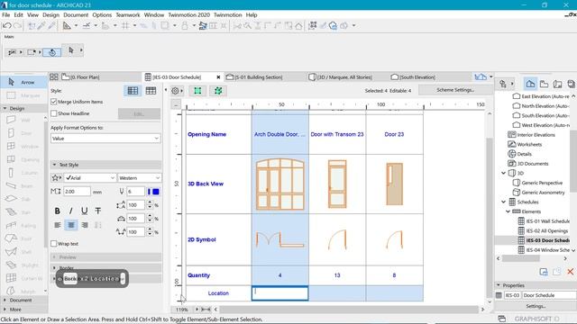Select Generic Perspective in navigator tree

point(537,183)
